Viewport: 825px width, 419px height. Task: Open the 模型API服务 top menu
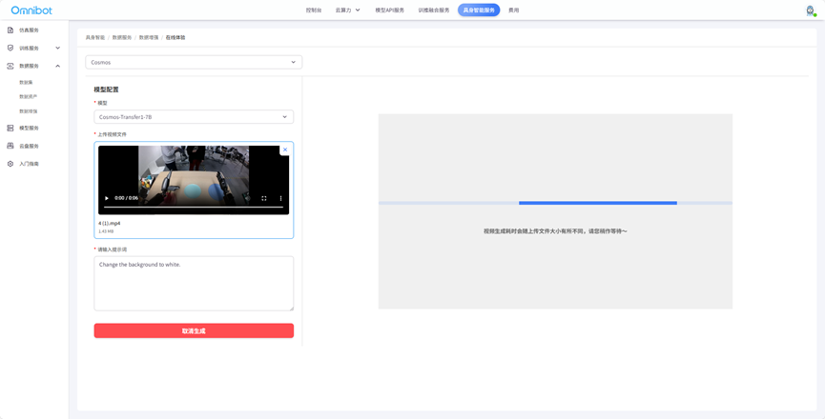[x=390, y=10]
